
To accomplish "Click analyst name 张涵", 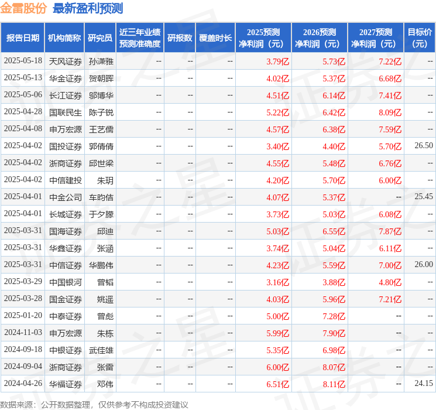I will pyautogui.click(x=105, y=248).
